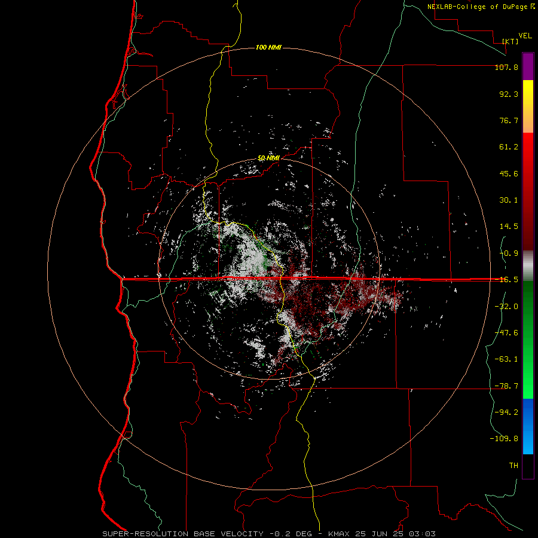Click the 92.3 legend value

(x=509, y=94)
